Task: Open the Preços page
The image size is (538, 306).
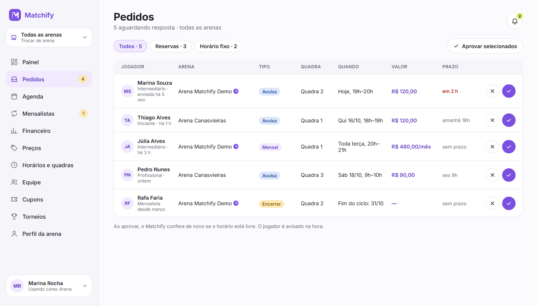Action: 49,148
